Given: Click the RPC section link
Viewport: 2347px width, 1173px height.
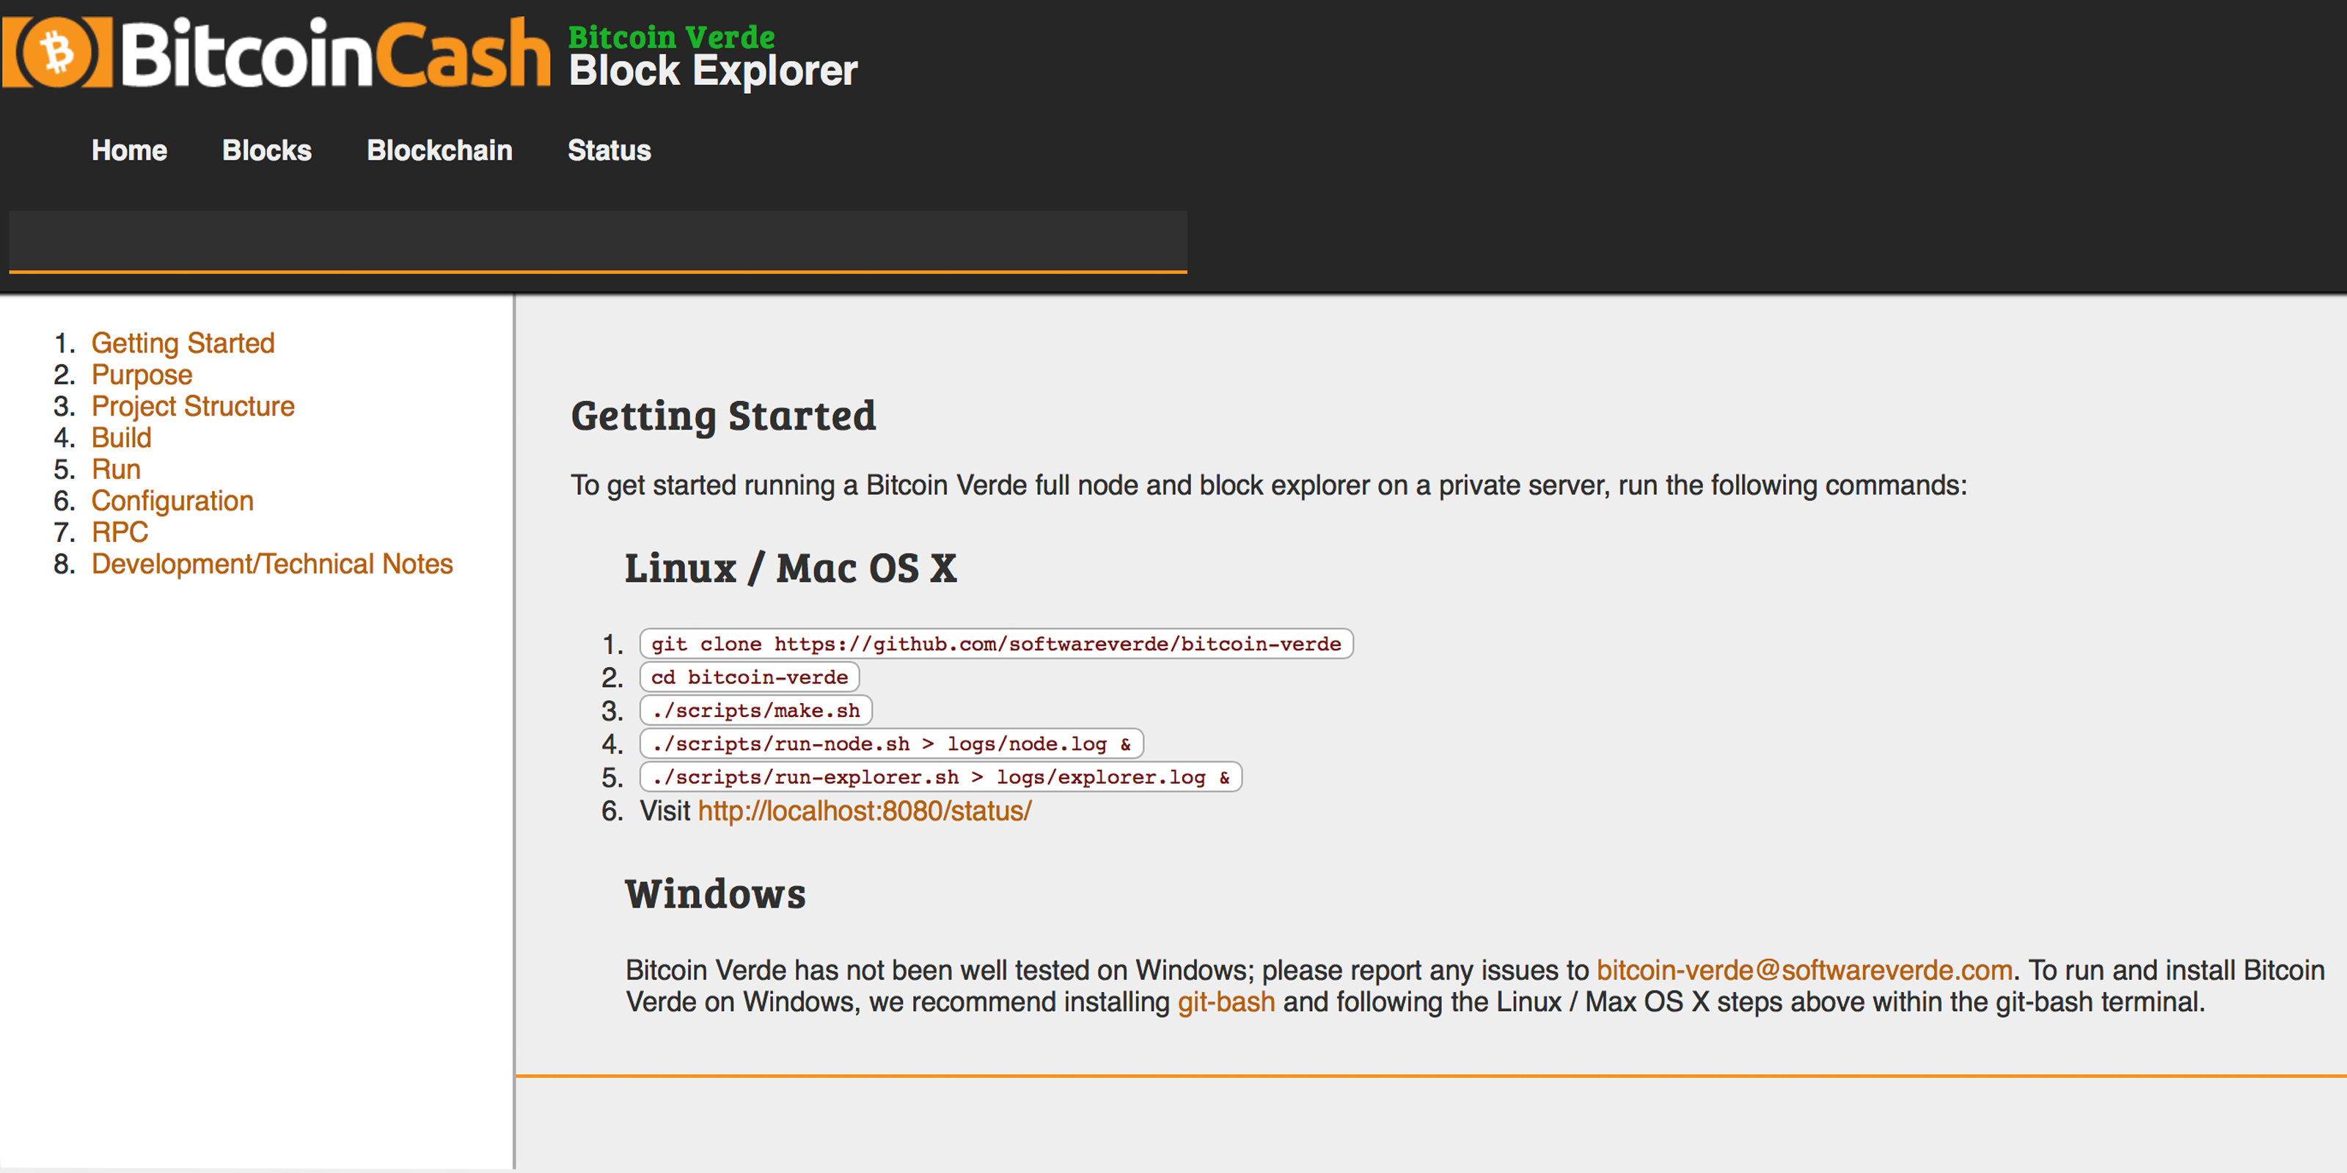Looking at the screenshot, I should pos(120,532).
